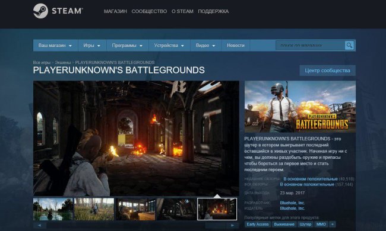This screenshot has height=231, width=386.
Task: Expand the Устройства dropdown
Action: click(x=169, y=46)
